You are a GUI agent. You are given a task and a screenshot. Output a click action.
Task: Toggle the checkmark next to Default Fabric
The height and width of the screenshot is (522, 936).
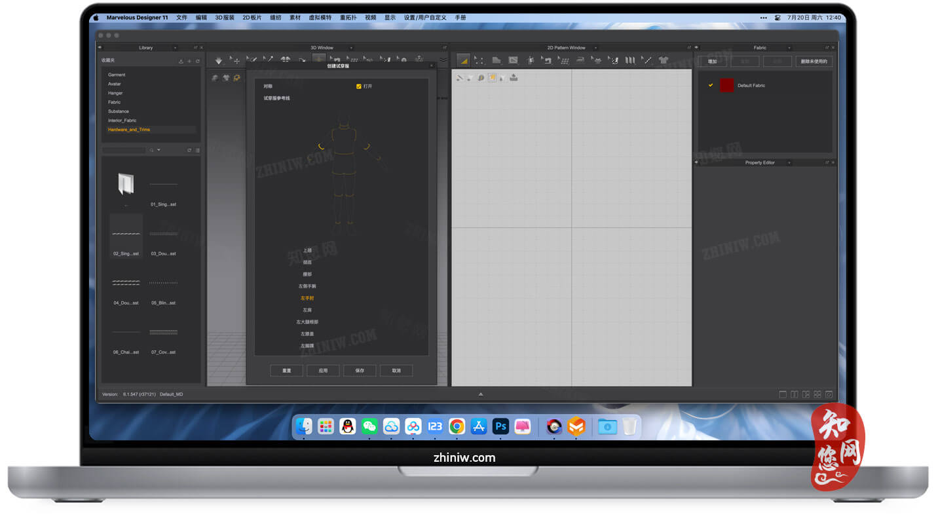(x=711, y=85)
